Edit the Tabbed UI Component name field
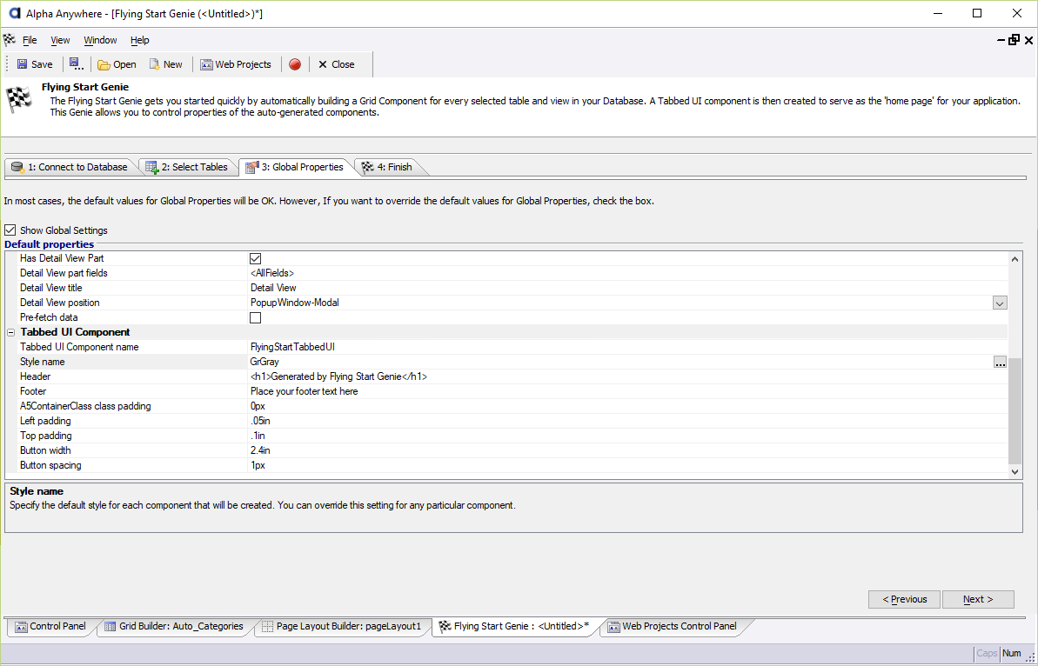The width and height of the screenshot is (1038, 666). pyautogui.click(x=626, y=347)
